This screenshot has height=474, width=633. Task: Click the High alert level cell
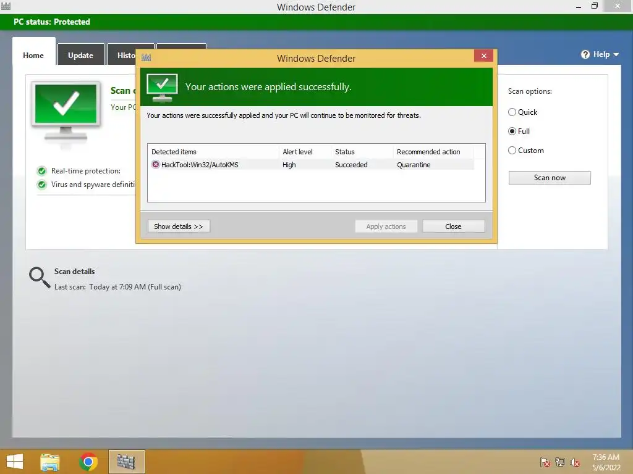[x=289, y=165]
